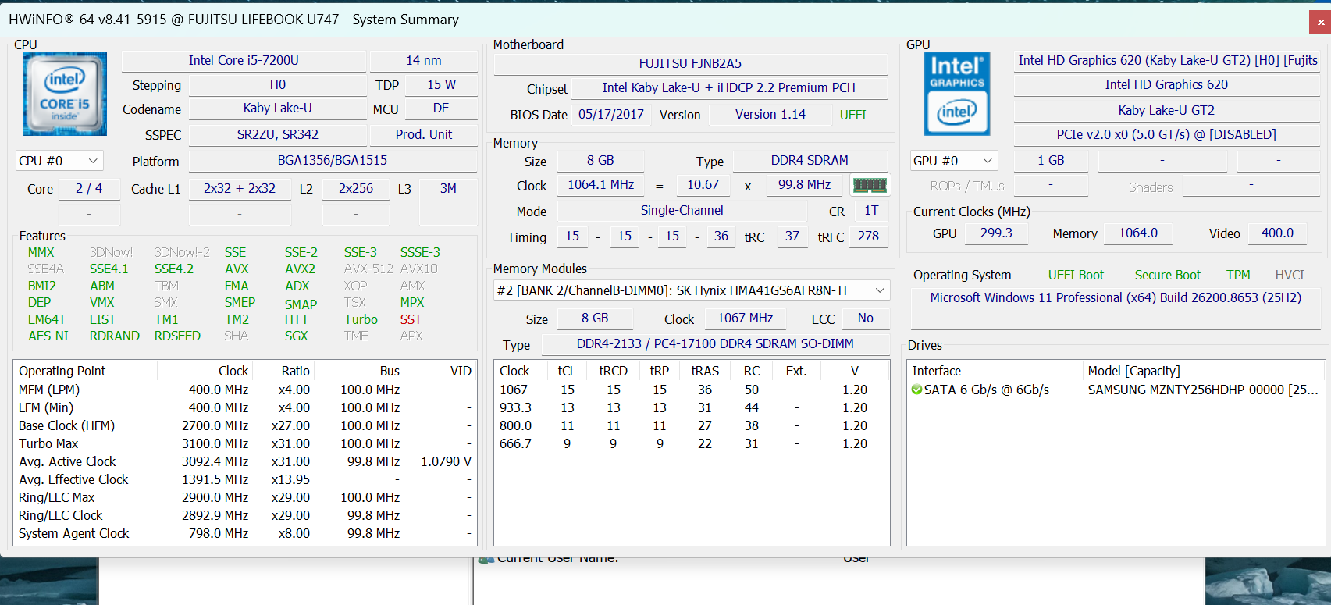
Task: Click the tRC value 37
Action: pyautogui.click(x=792, y=236)
